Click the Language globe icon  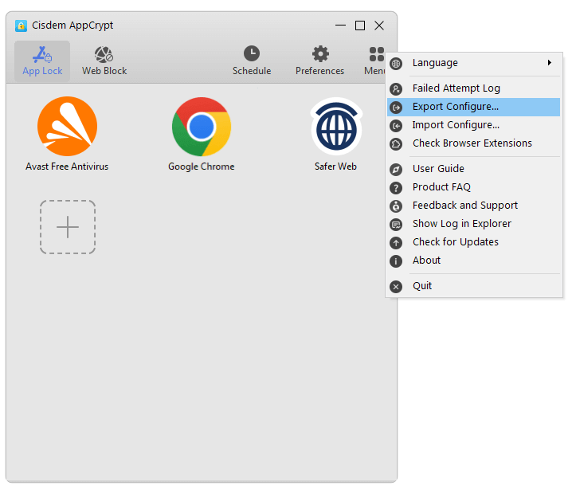tap(396, 64)
